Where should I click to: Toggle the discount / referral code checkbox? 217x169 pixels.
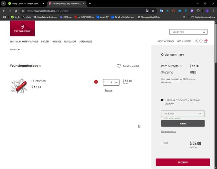click(x=162, y=100)
